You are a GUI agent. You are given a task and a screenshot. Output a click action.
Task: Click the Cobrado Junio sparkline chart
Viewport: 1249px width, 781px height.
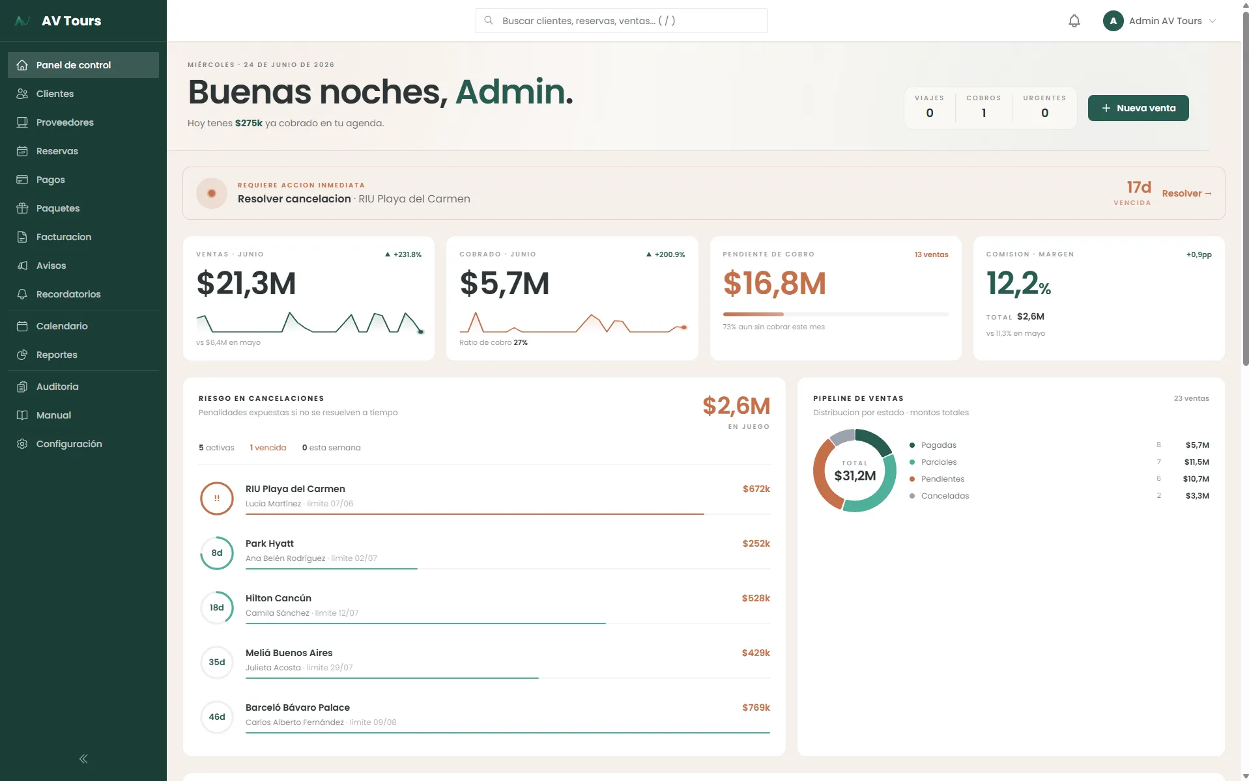tap(573, 322)
